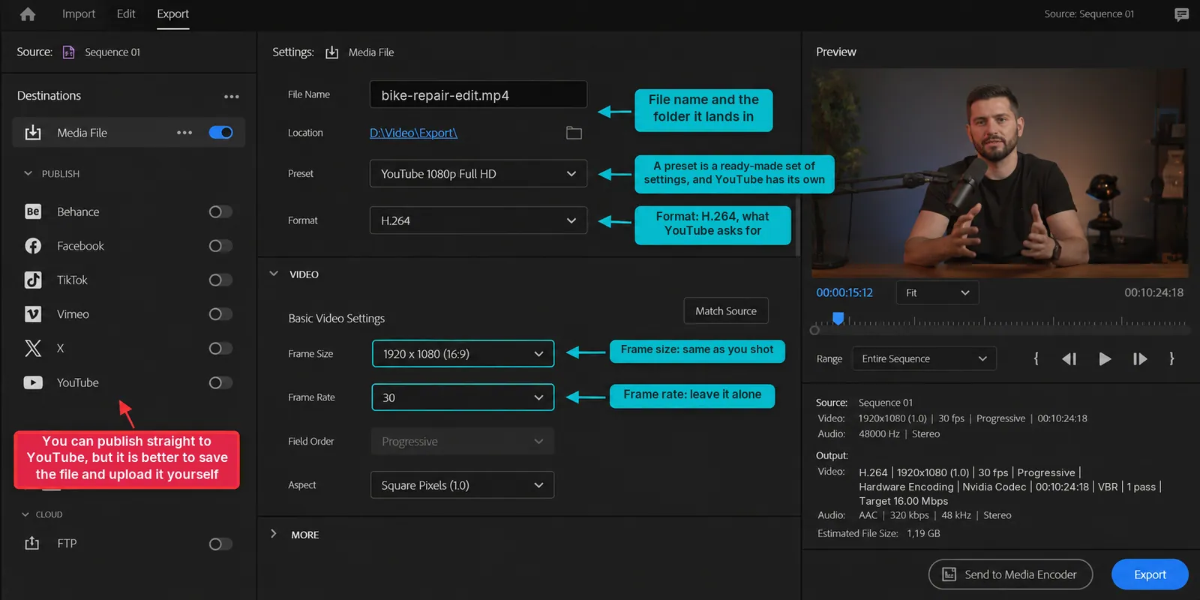Enable the Vimeo publish toggle
The width and height of the screenshot is (1200, 600).
(220, 314)
